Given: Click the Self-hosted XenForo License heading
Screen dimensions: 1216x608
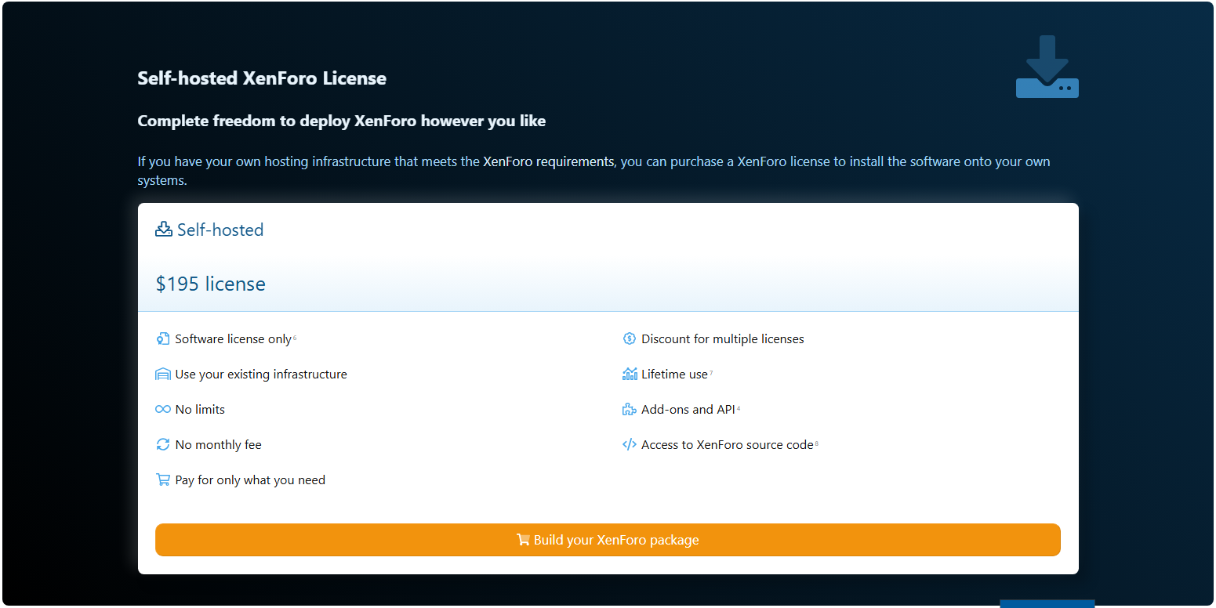Looking at the screenshot, I should point(262,78).
